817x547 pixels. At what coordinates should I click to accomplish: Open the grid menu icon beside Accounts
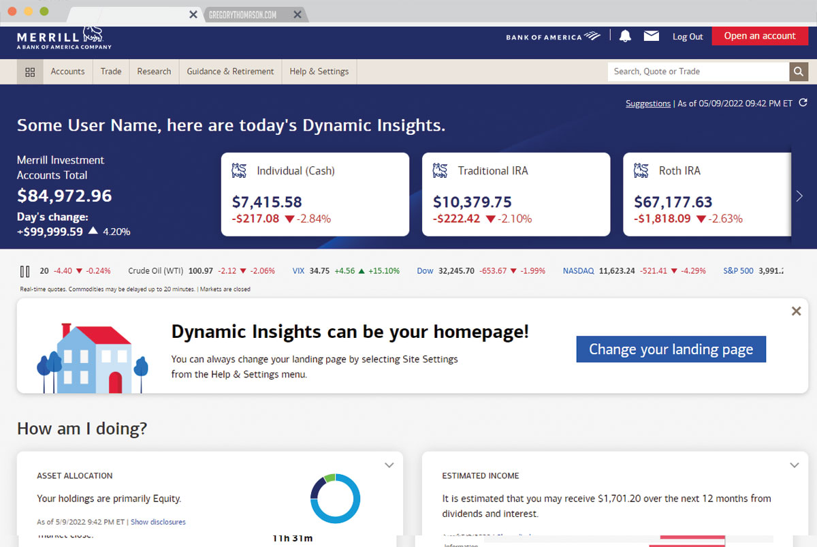click(30, 72)
